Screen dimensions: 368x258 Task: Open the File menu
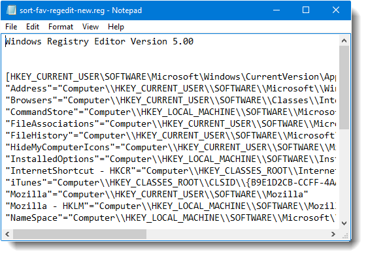point(11,27)
